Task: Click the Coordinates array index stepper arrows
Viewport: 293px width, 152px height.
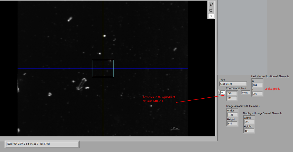Action: pyautogui.click(x=219, y=92)
